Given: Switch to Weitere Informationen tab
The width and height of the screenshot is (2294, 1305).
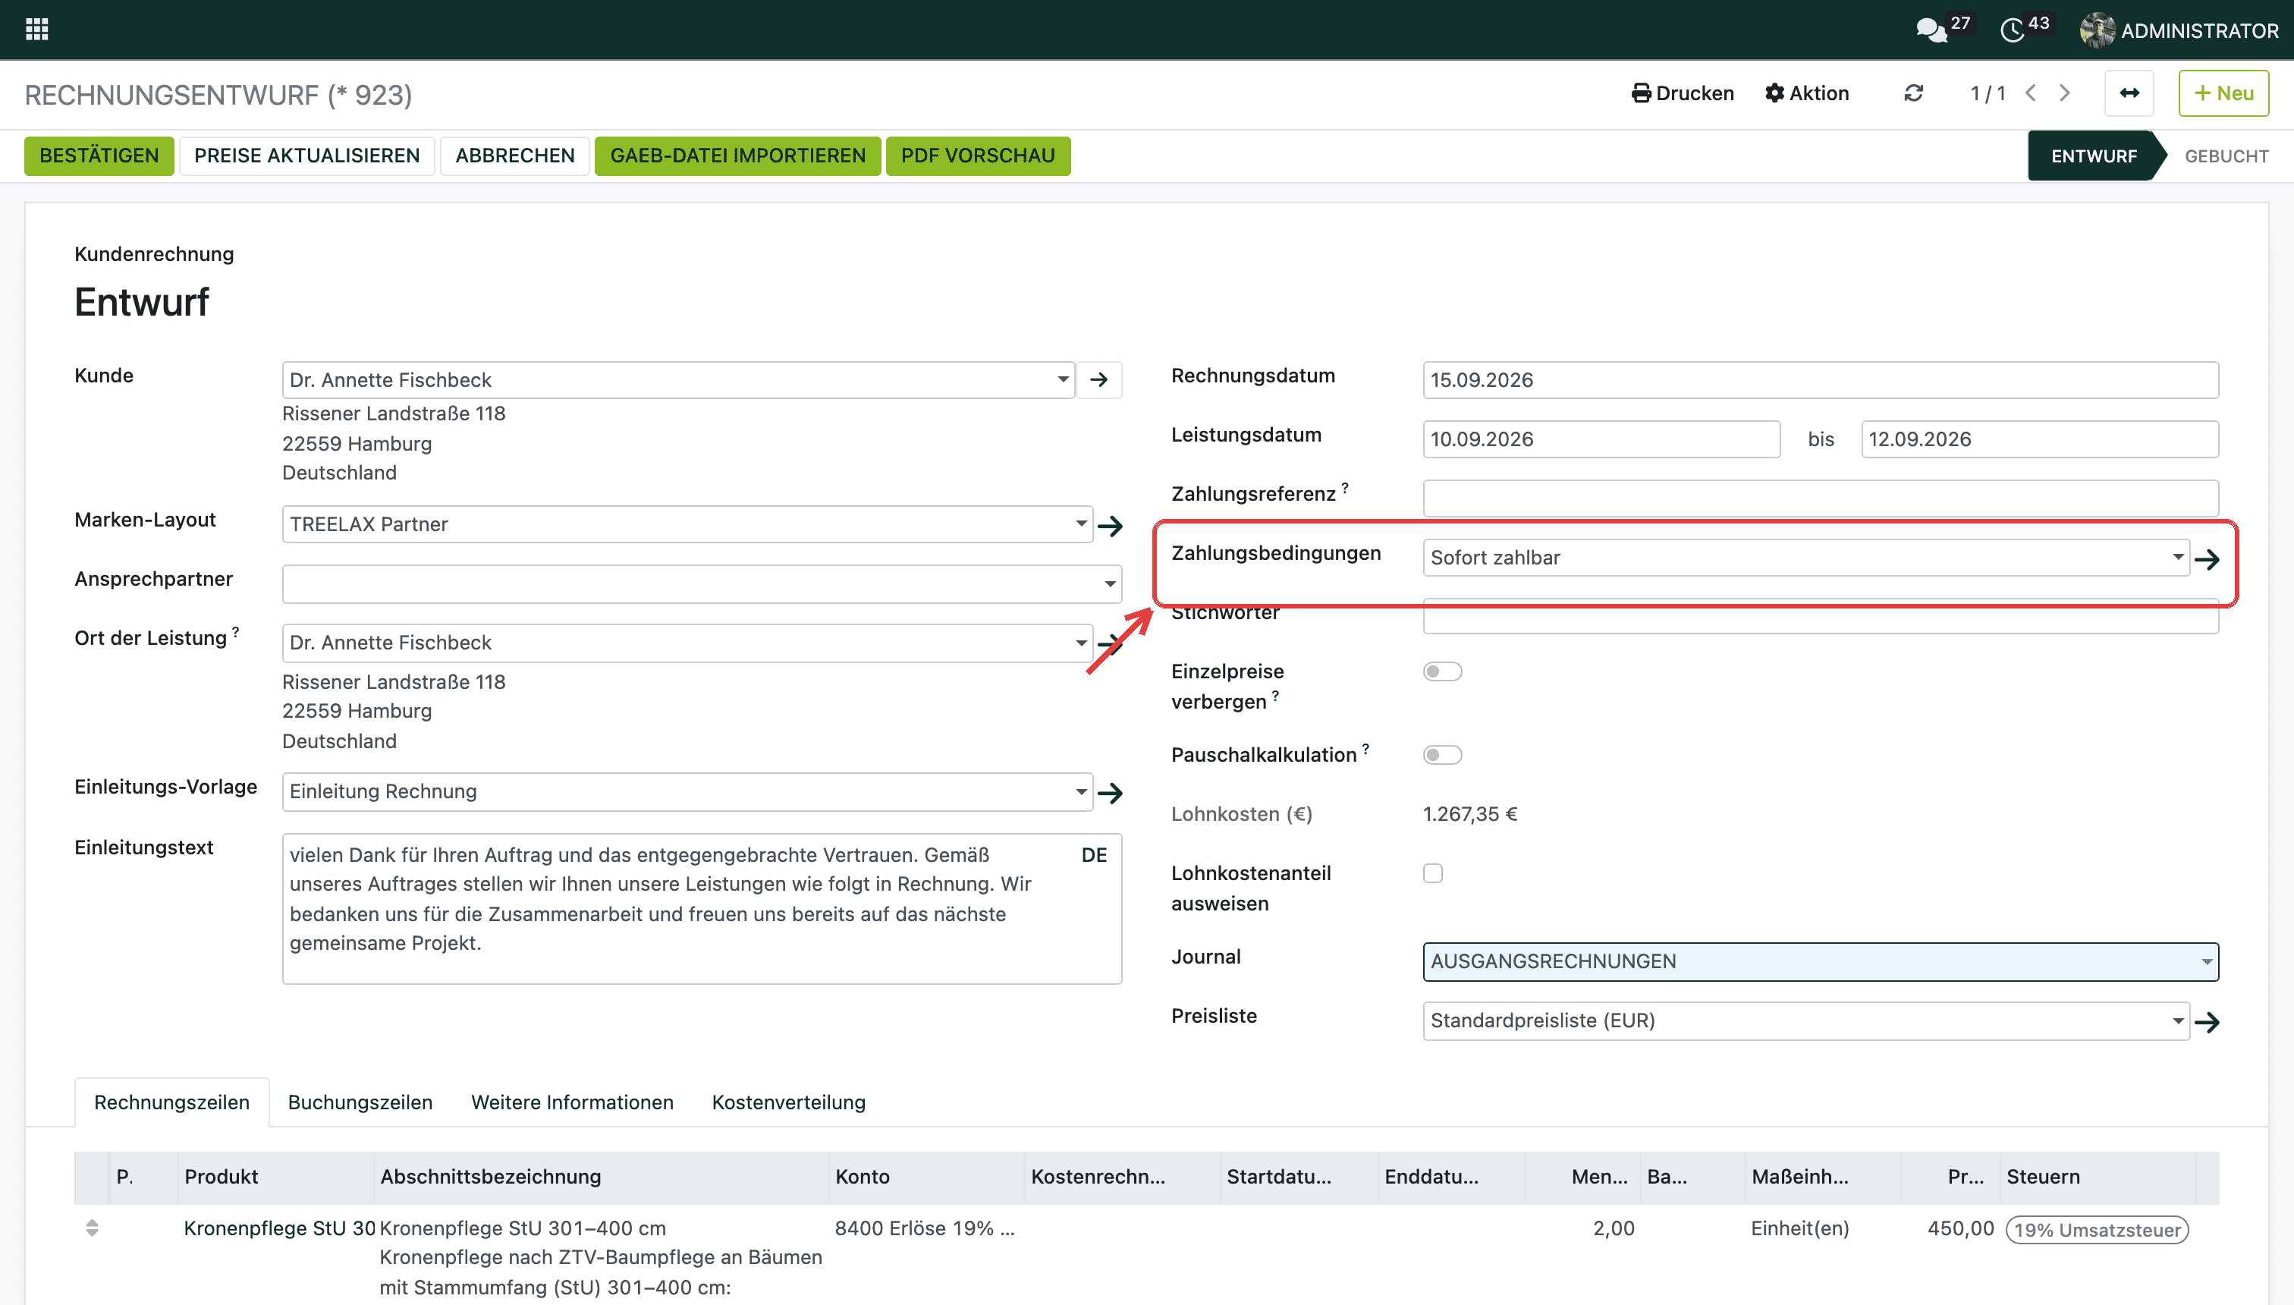Looking at the screenshot, I should pos(573,1102).
